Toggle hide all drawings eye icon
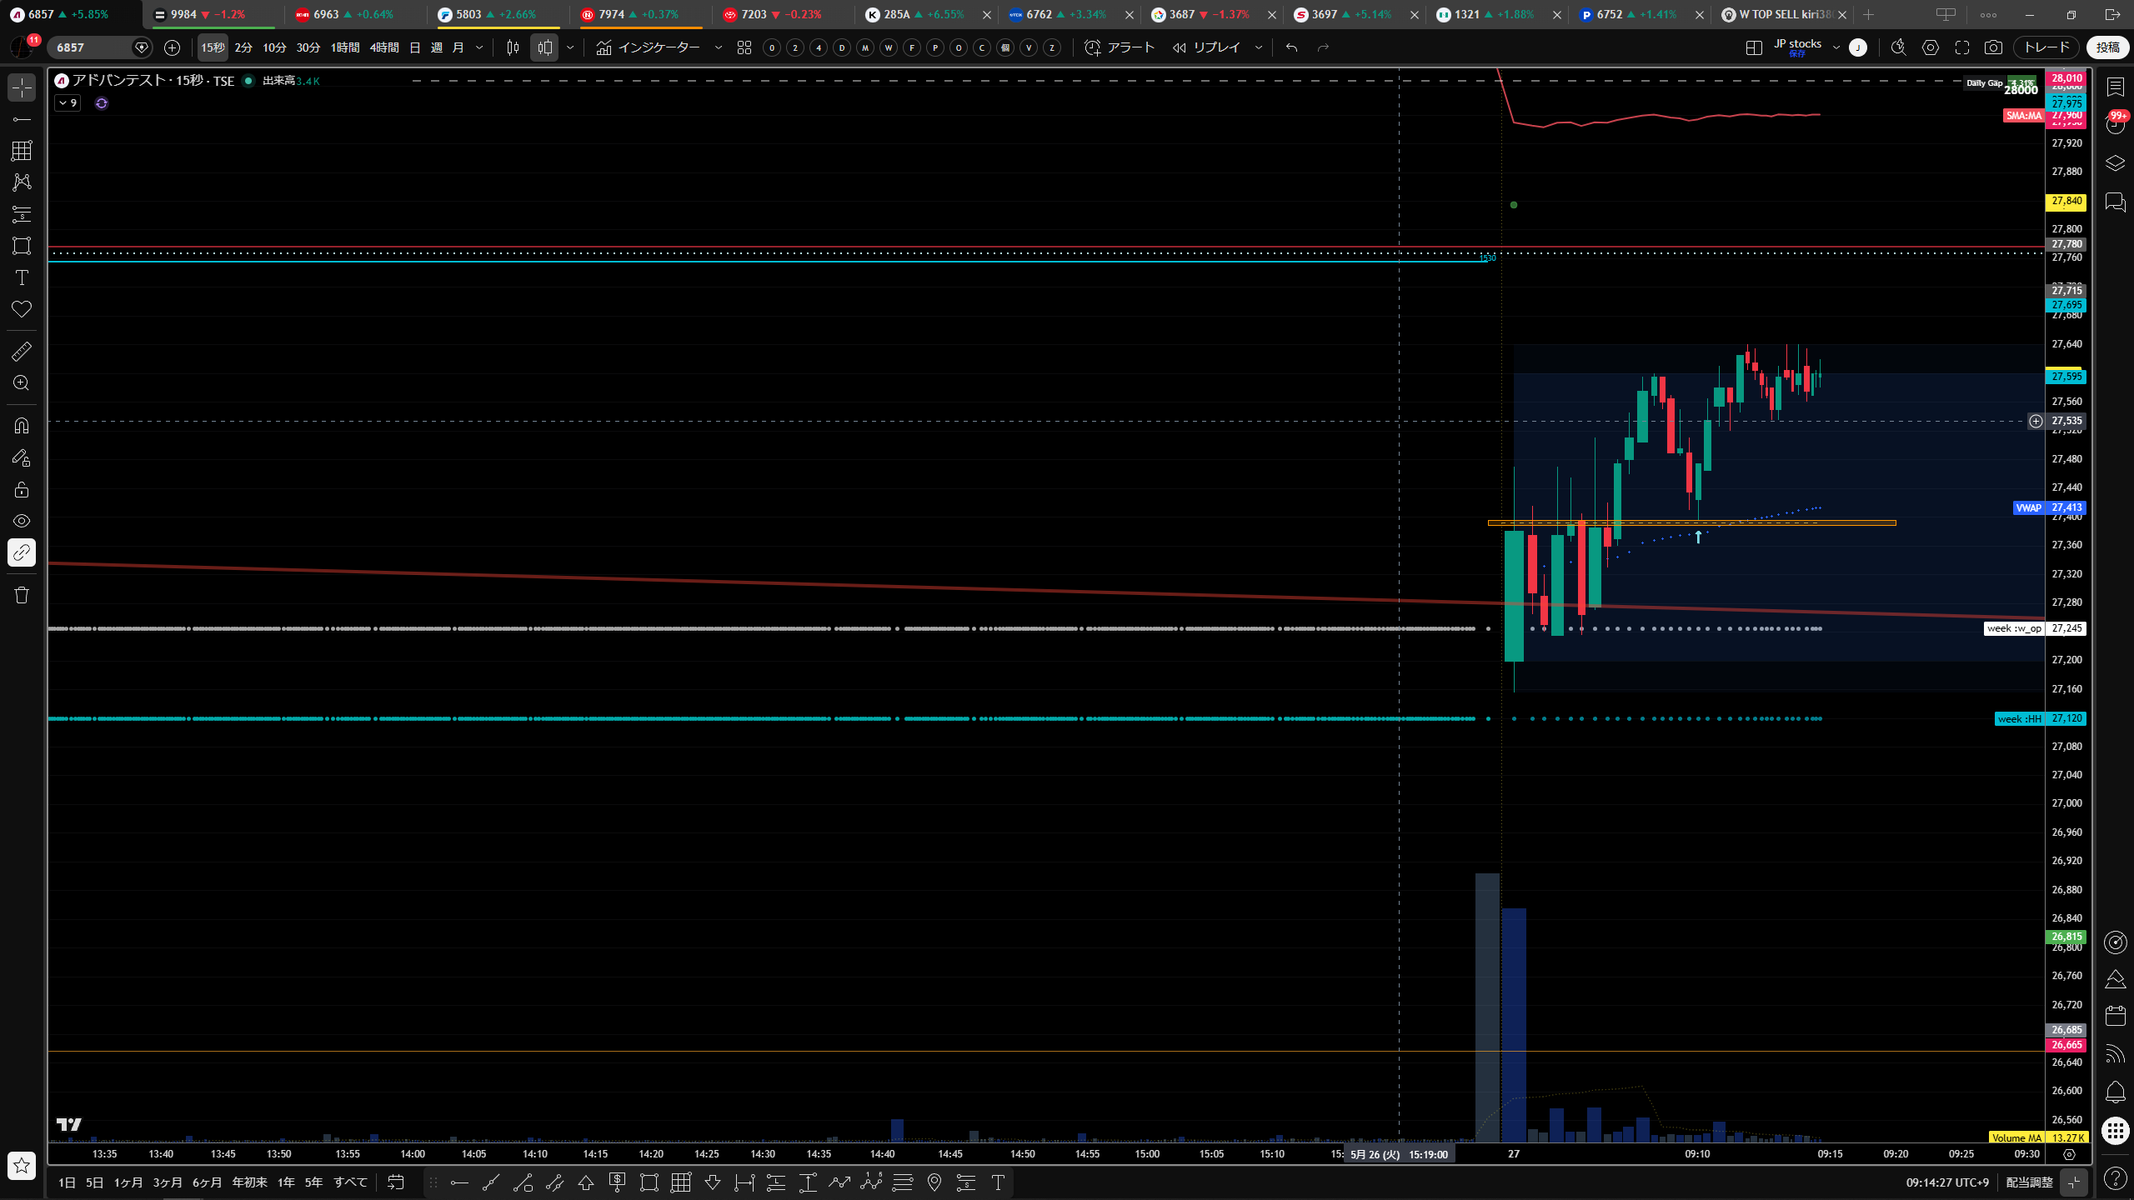2134x1200 pixels. (22, 521)
